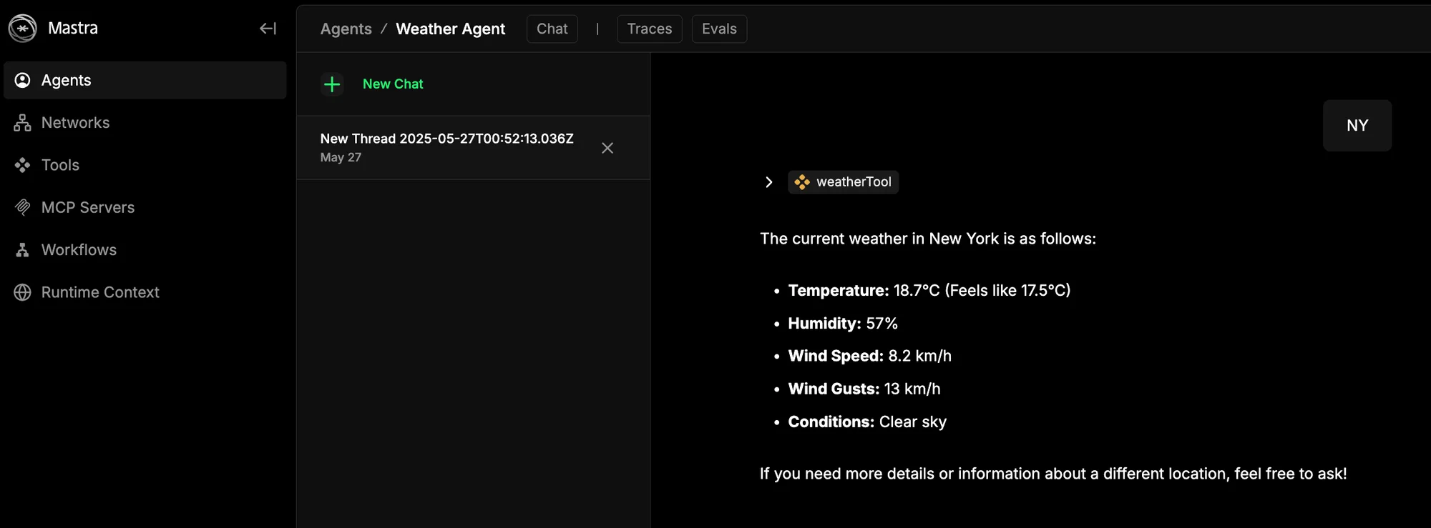
Task: Switch to the Evals tab
Action: point(719,29)
